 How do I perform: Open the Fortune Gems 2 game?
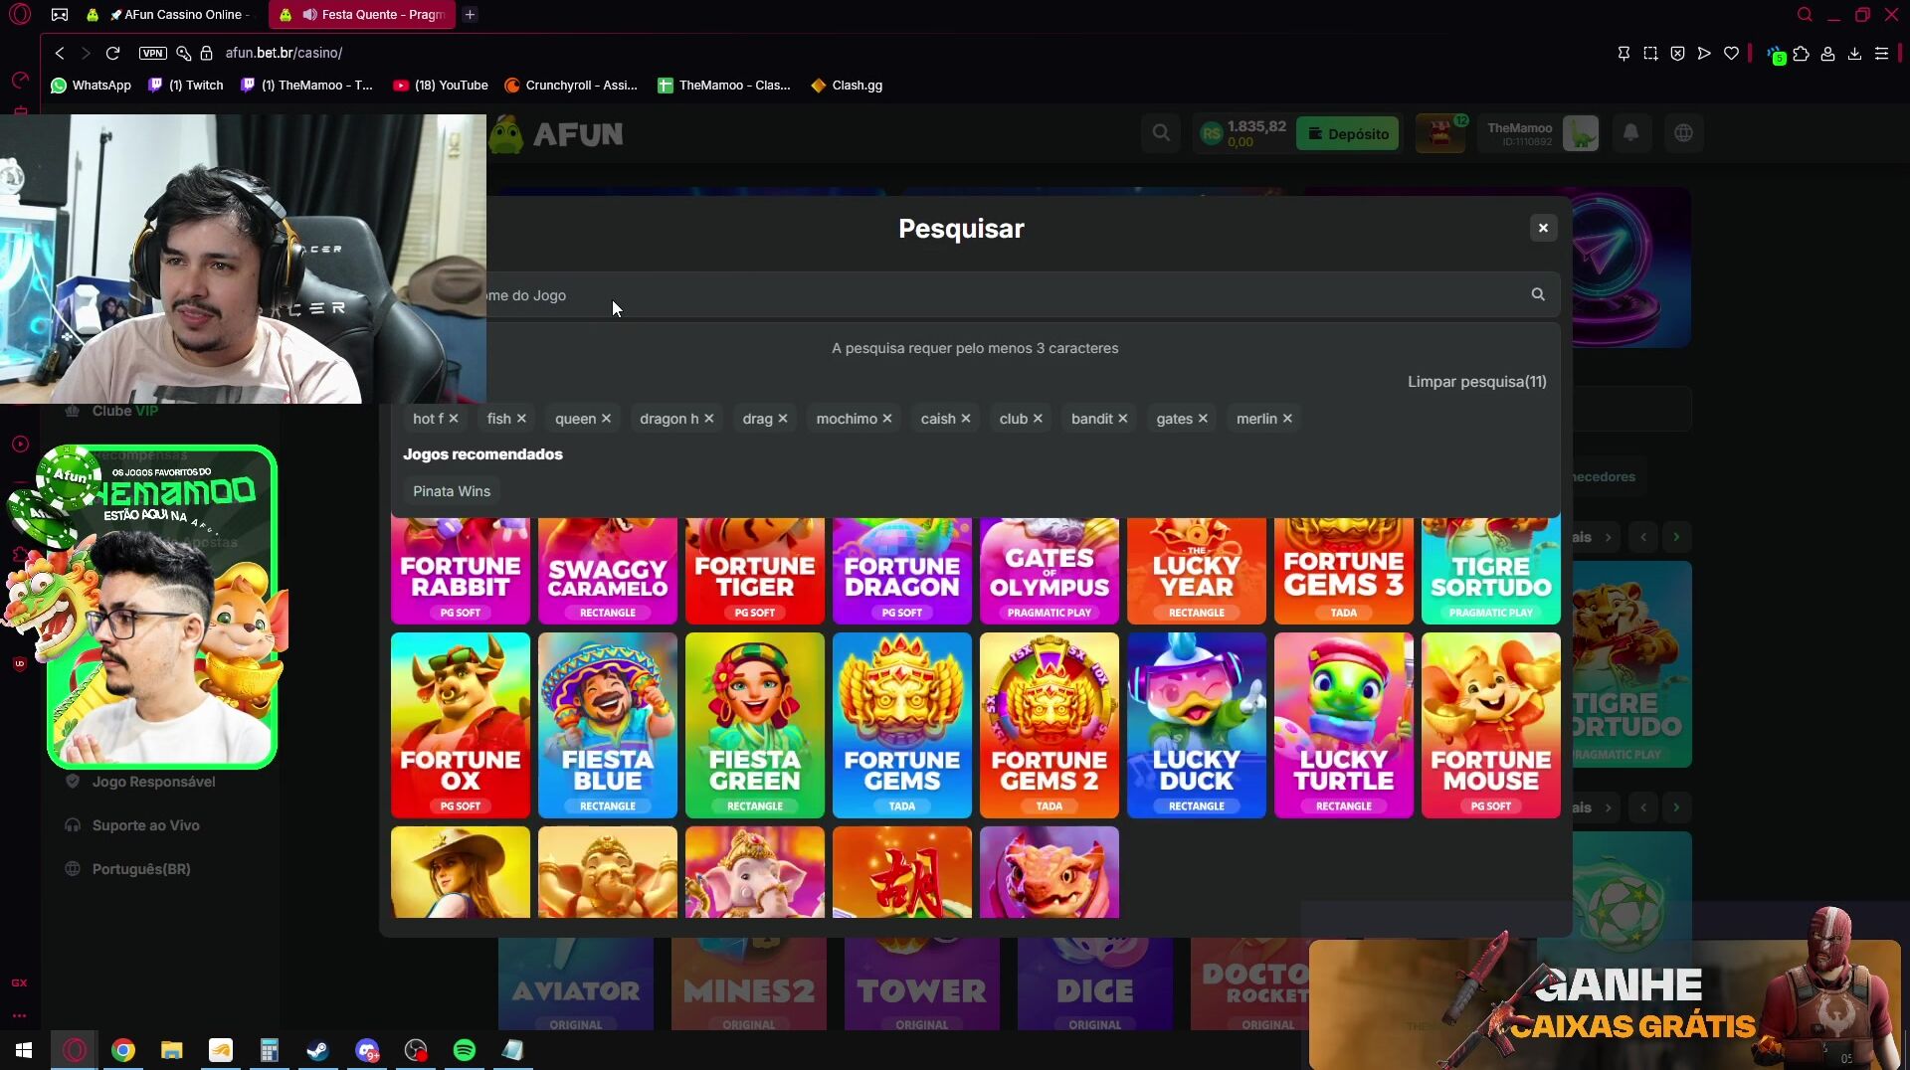[1050, 725]
